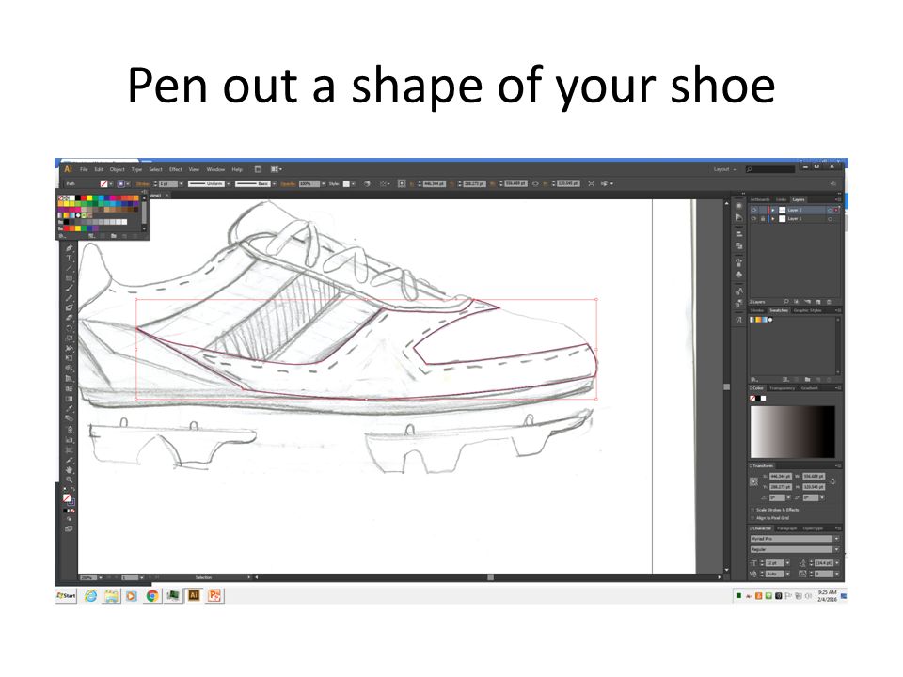This screenshot has height=677, width=903.
Task: Switch to the Artboards tab
Action: pyautogui.click(x=760, y=199)
